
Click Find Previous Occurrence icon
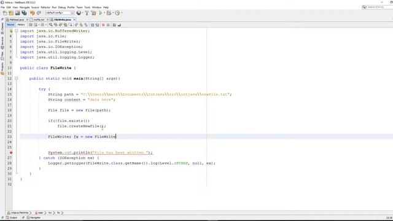click(56, 25)
